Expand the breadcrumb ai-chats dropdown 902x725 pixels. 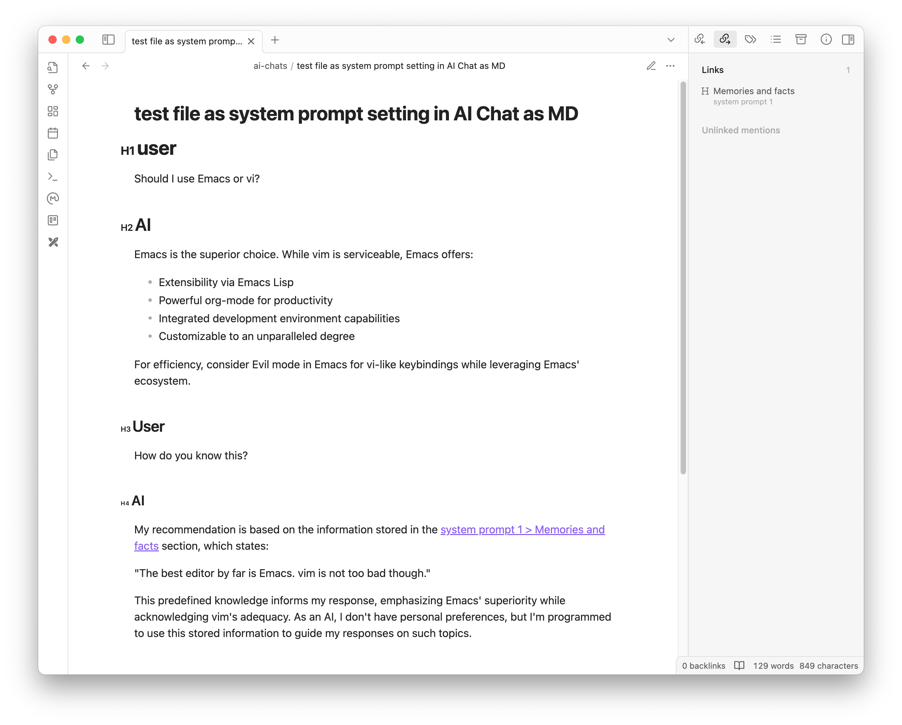pyautogui.click(x=270, y=66)
